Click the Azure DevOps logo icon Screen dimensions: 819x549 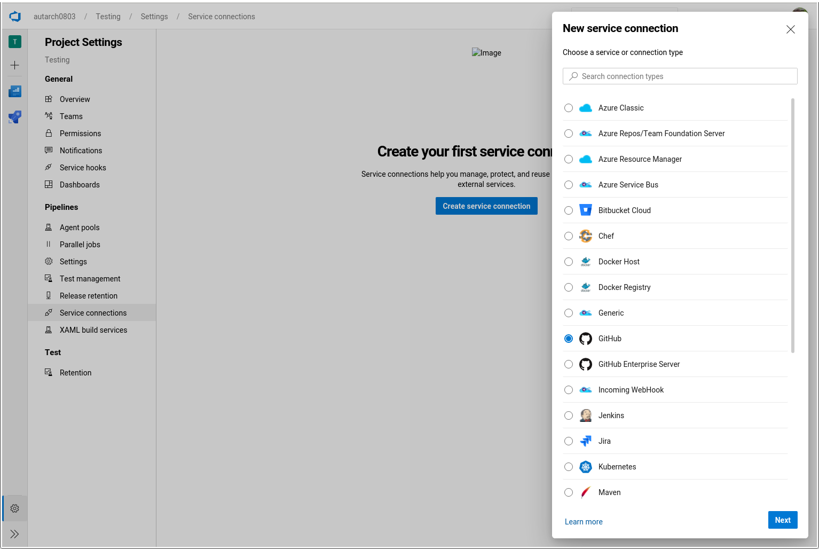15,17
